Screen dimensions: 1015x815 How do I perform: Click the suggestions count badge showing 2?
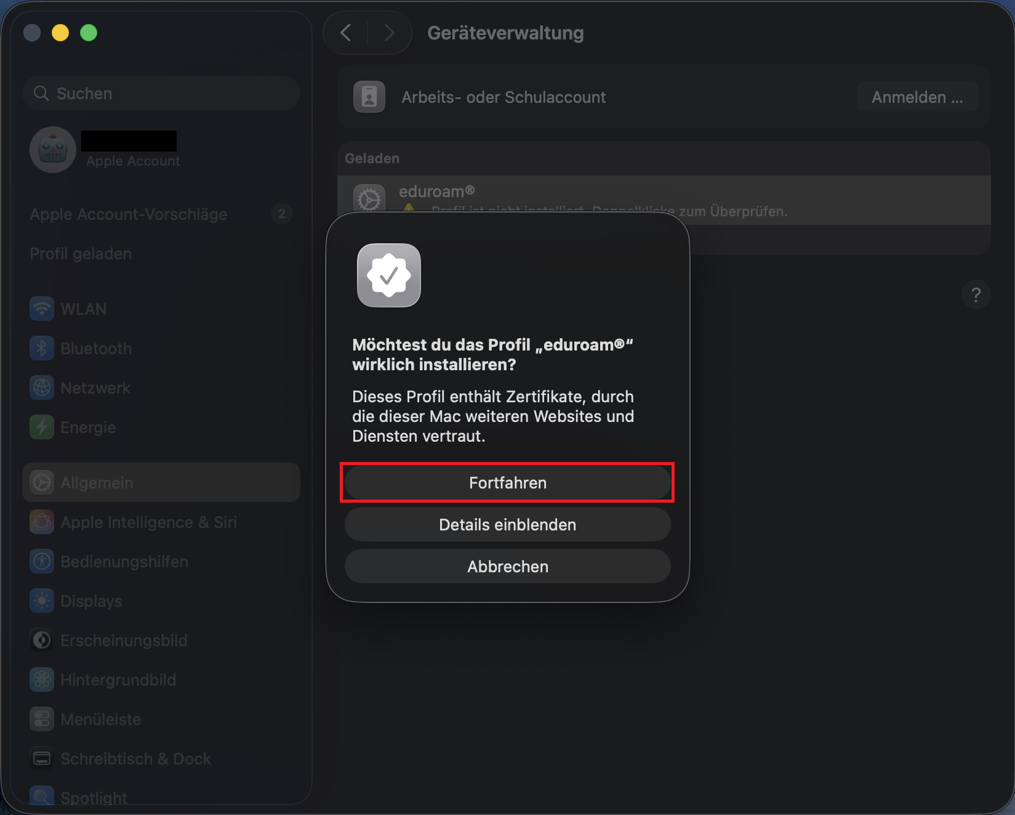pos(282,214)
